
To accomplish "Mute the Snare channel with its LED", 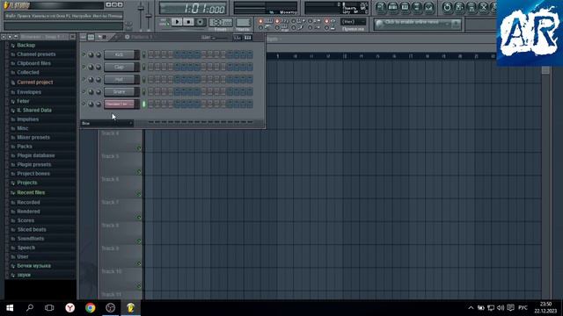I will (84, 91).
